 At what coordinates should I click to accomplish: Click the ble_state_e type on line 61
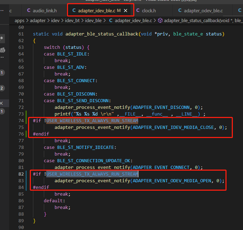tap(188, 34)
